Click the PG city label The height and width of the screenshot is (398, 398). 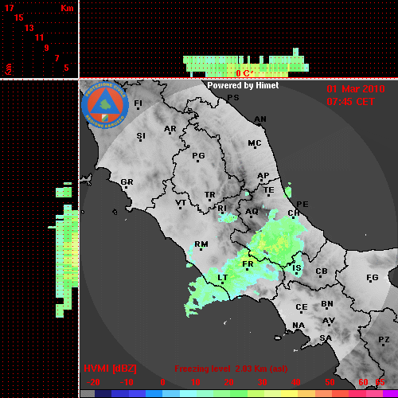198,155
